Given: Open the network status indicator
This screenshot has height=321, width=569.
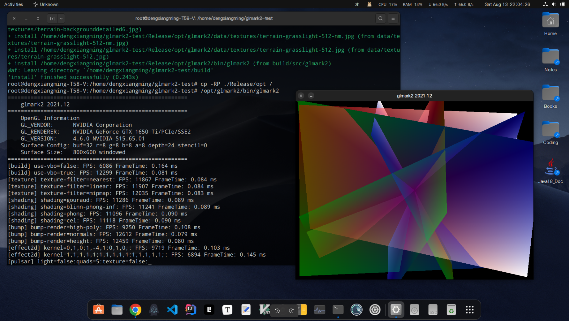Looking at the screenshot, I should coord(545,4).
